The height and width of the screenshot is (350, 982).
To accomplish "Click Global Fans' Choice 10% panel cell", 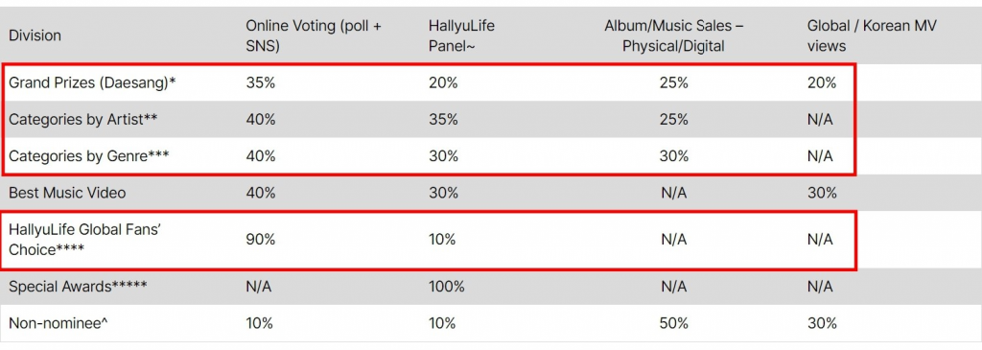I will (x=442, y=239).
